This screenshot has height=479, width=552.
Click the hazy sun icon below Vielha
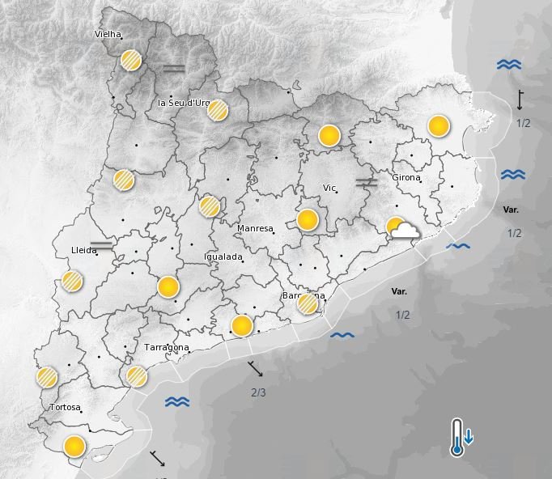click(131, 60)
